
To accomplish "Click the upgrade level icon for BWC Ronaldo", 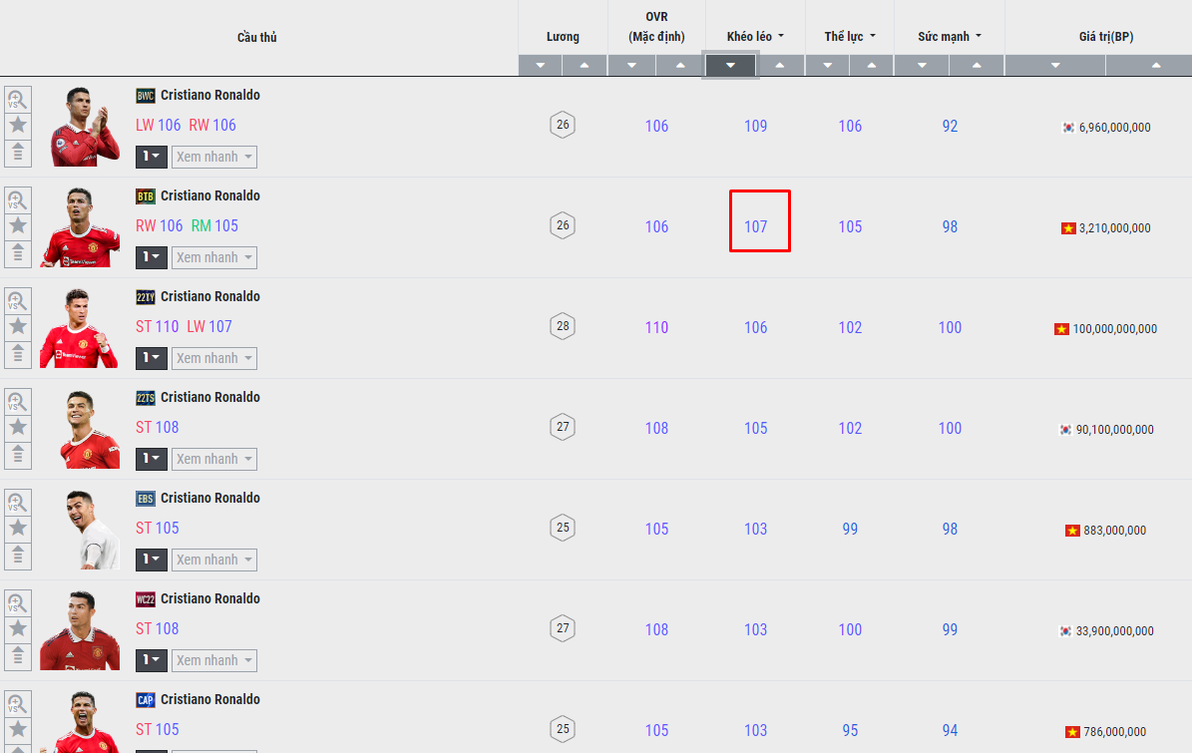I will click(x=18, y=153).
